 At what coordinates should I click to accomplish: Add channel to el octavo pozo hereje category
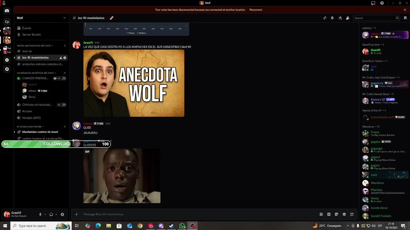pos(65,126)
